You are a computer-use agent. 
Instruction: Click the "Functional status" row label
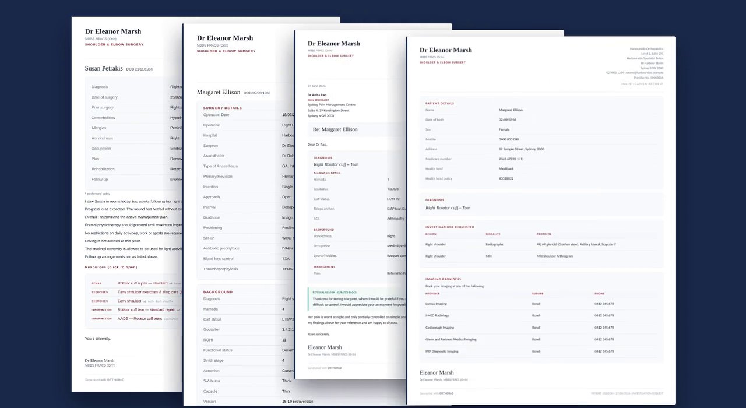click(218, 350)
